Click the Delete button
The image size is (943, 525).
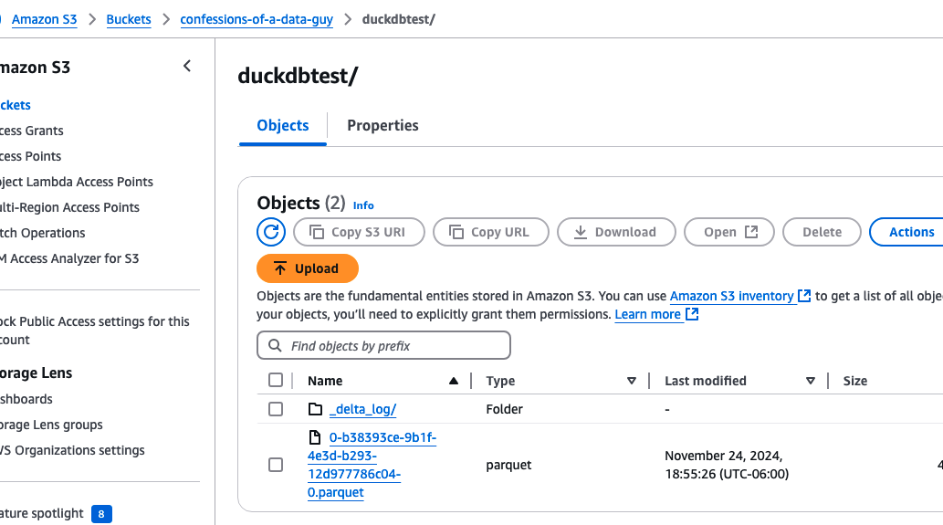tap(822, 232)
